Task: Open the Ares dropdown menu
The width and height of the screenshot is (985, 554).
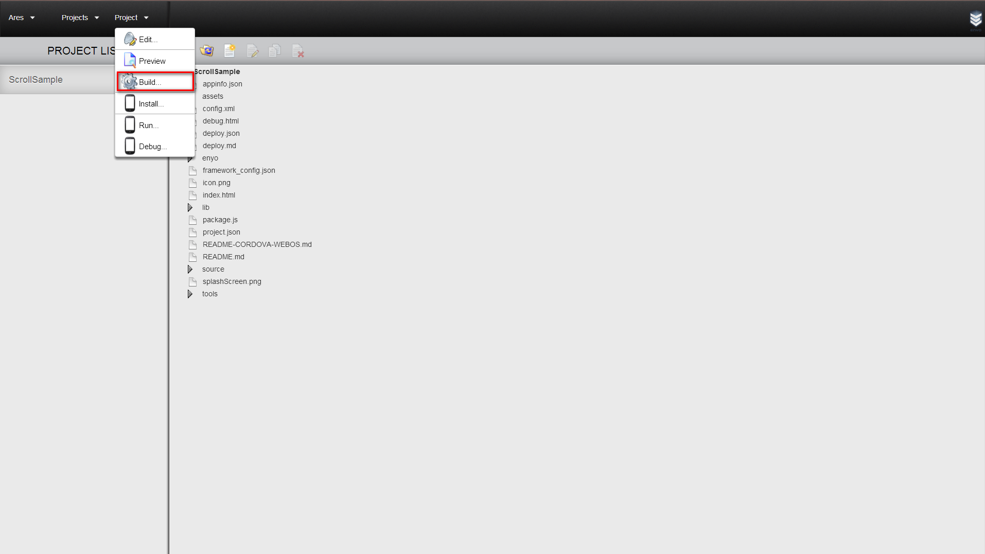Action: (x=22, y=17)
